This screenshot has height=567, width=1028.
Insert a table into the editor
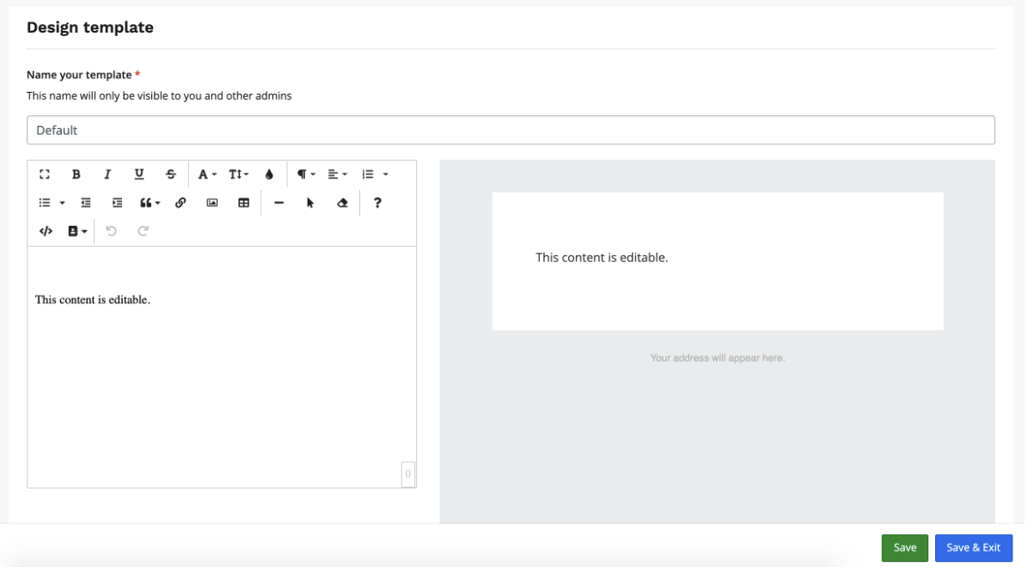click(x=243, y=203)
